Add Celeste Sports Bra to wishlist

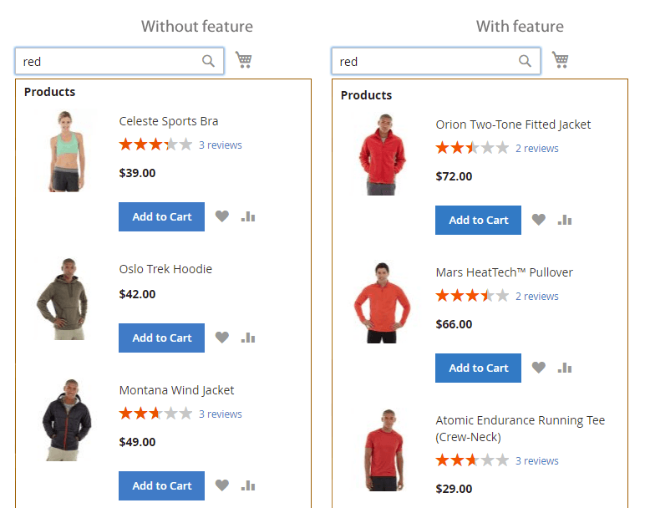click(x=221, y=216)
